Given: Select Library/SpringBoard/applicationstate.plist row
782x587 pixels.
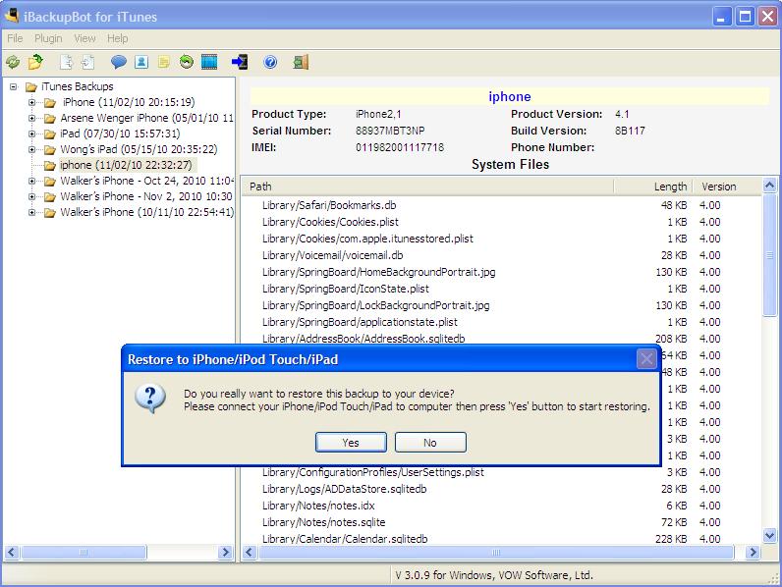Looking at the screenshot, I should click(501, 322).
